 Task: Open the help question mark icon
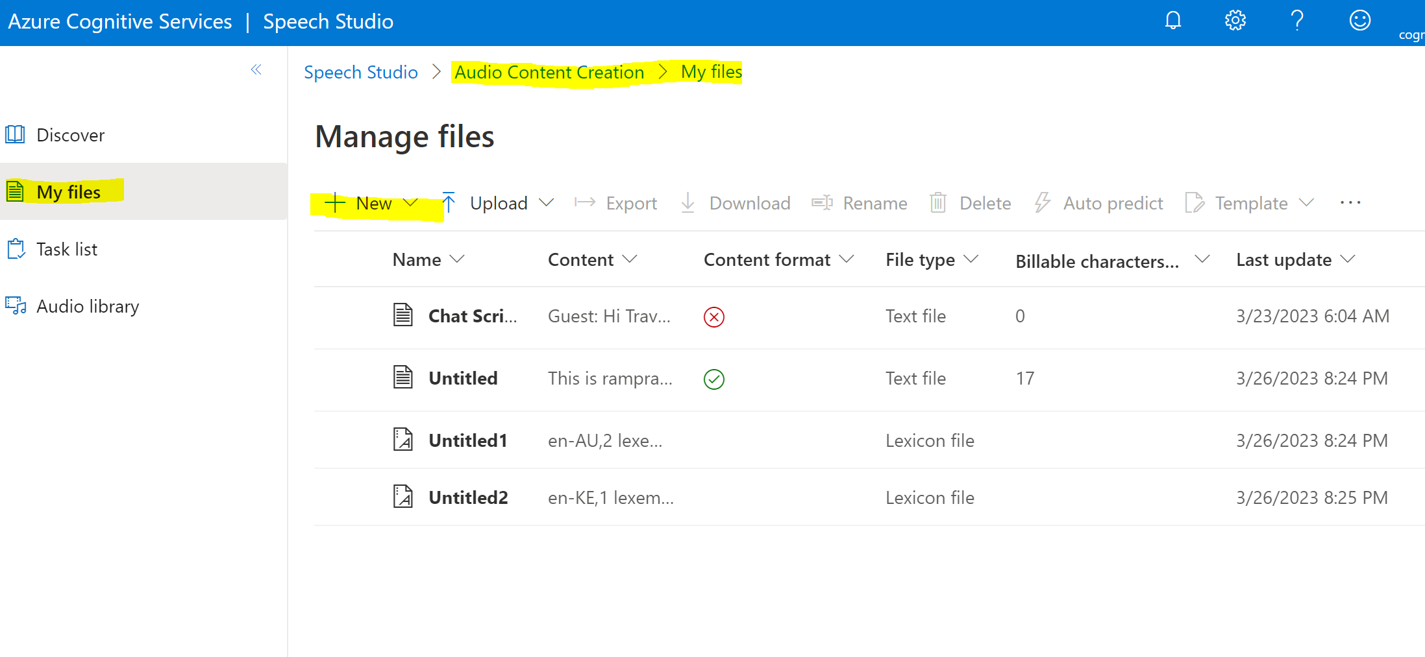(1297, 21)
